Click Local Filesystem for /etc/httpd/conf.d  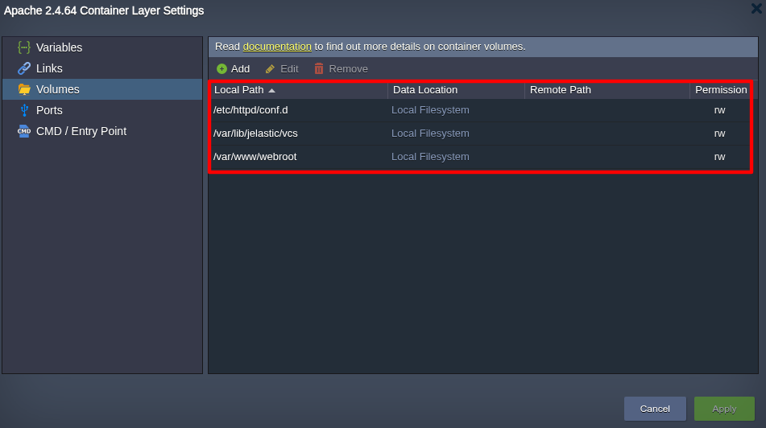[x=430, y=110]
